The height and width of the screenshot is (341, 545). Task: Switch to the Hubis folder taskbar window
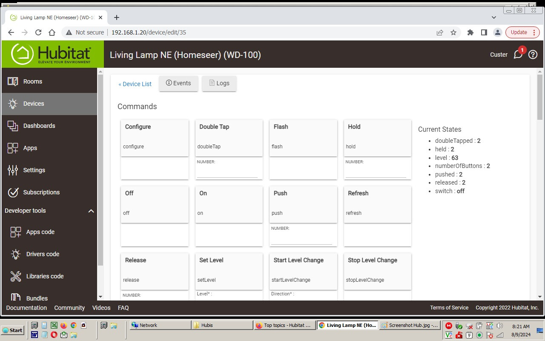(x=222, y=325)
